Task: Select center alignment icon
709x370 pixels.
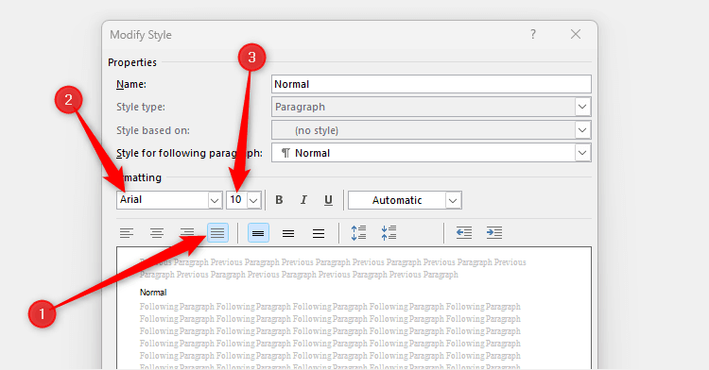Action: point(157,233)
